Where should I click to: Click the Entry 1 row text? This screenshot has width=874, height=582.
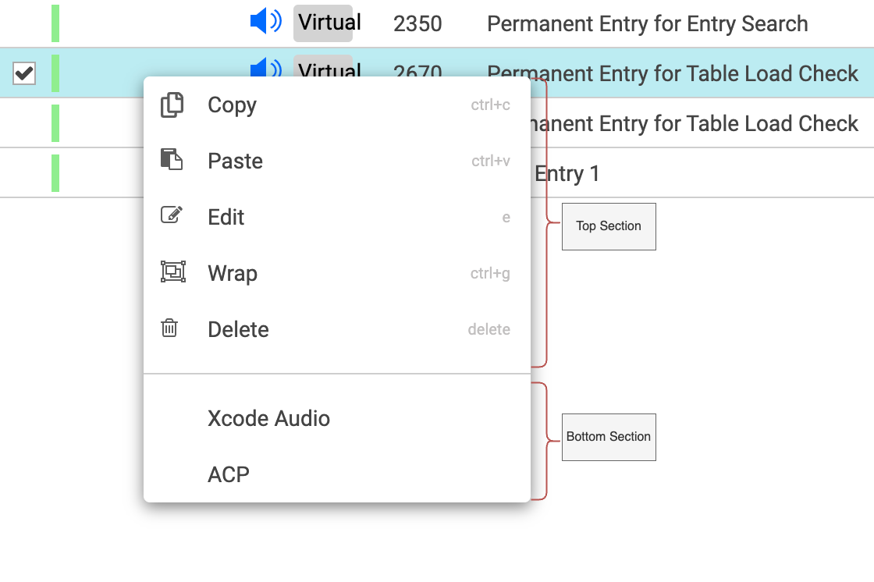click(x=567, y=173)
